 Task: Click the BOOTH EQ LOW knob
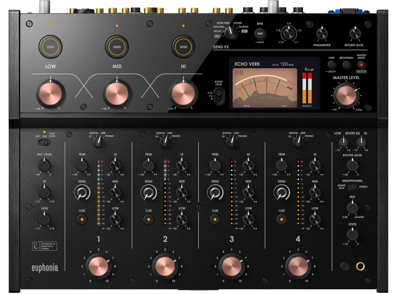pyautogui.click(x=343, y=142)
